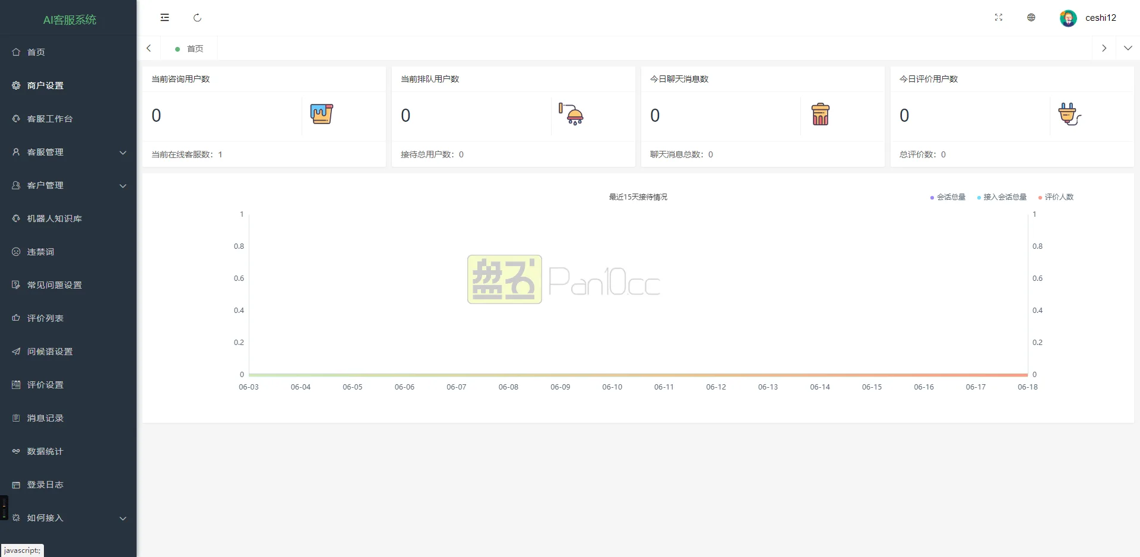Click the back arrow beside the tab bar
The image size is (1140, 557).
coord(148,48)
